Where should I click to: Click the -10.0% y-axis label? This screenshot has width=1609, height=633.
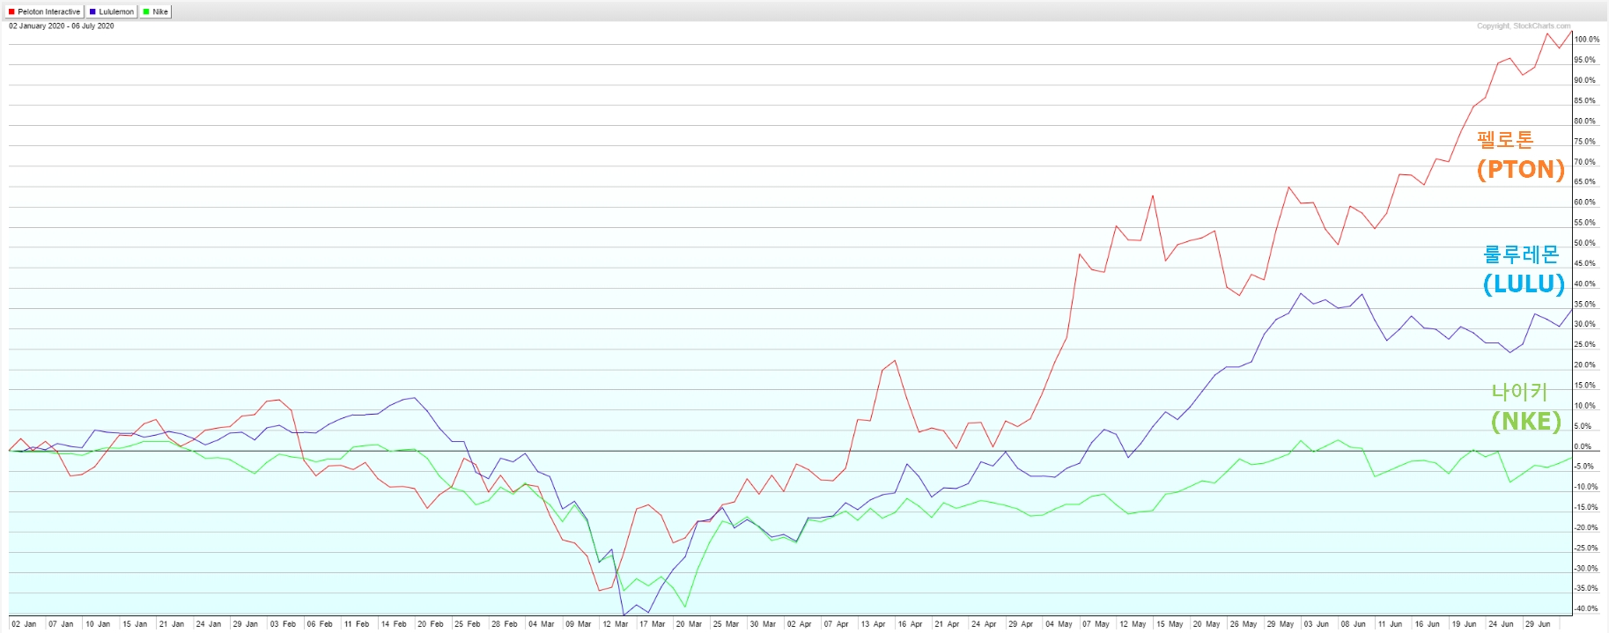point(1587,487)
